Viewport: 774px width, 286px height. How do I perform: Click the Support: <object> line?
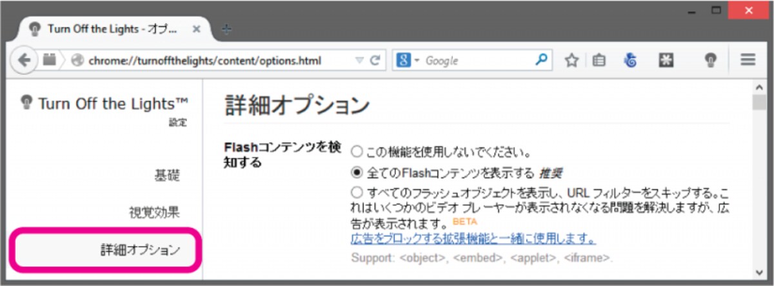(481, 258)
